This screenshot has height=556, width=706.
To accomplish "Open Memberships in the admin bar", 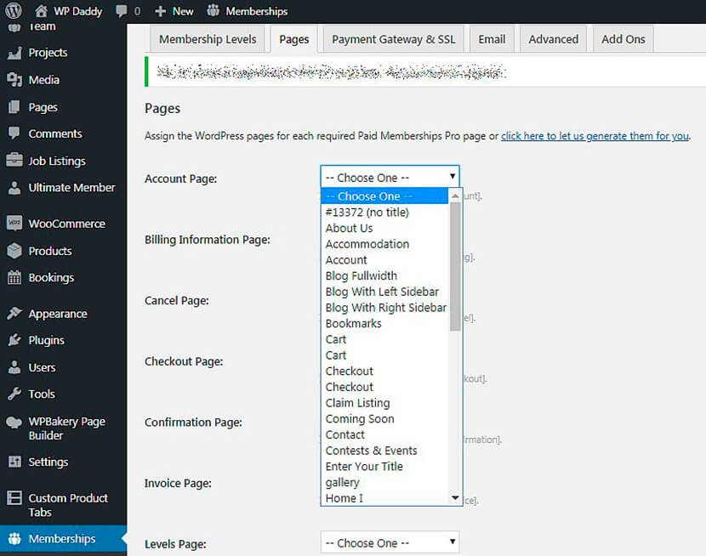I will tap(257, 11).
